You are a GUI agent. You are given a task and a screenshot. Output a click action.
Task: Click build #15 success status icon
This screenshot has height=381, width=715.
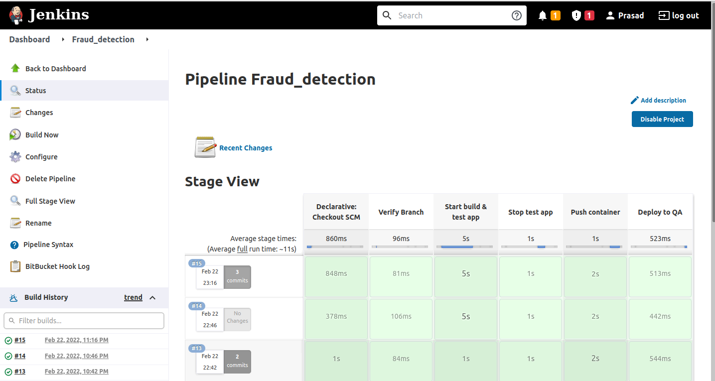[x=8, y=341]
